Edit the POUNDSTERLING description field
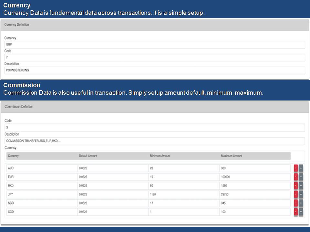This screenshot has height=232, width=310. pos(155,70)
